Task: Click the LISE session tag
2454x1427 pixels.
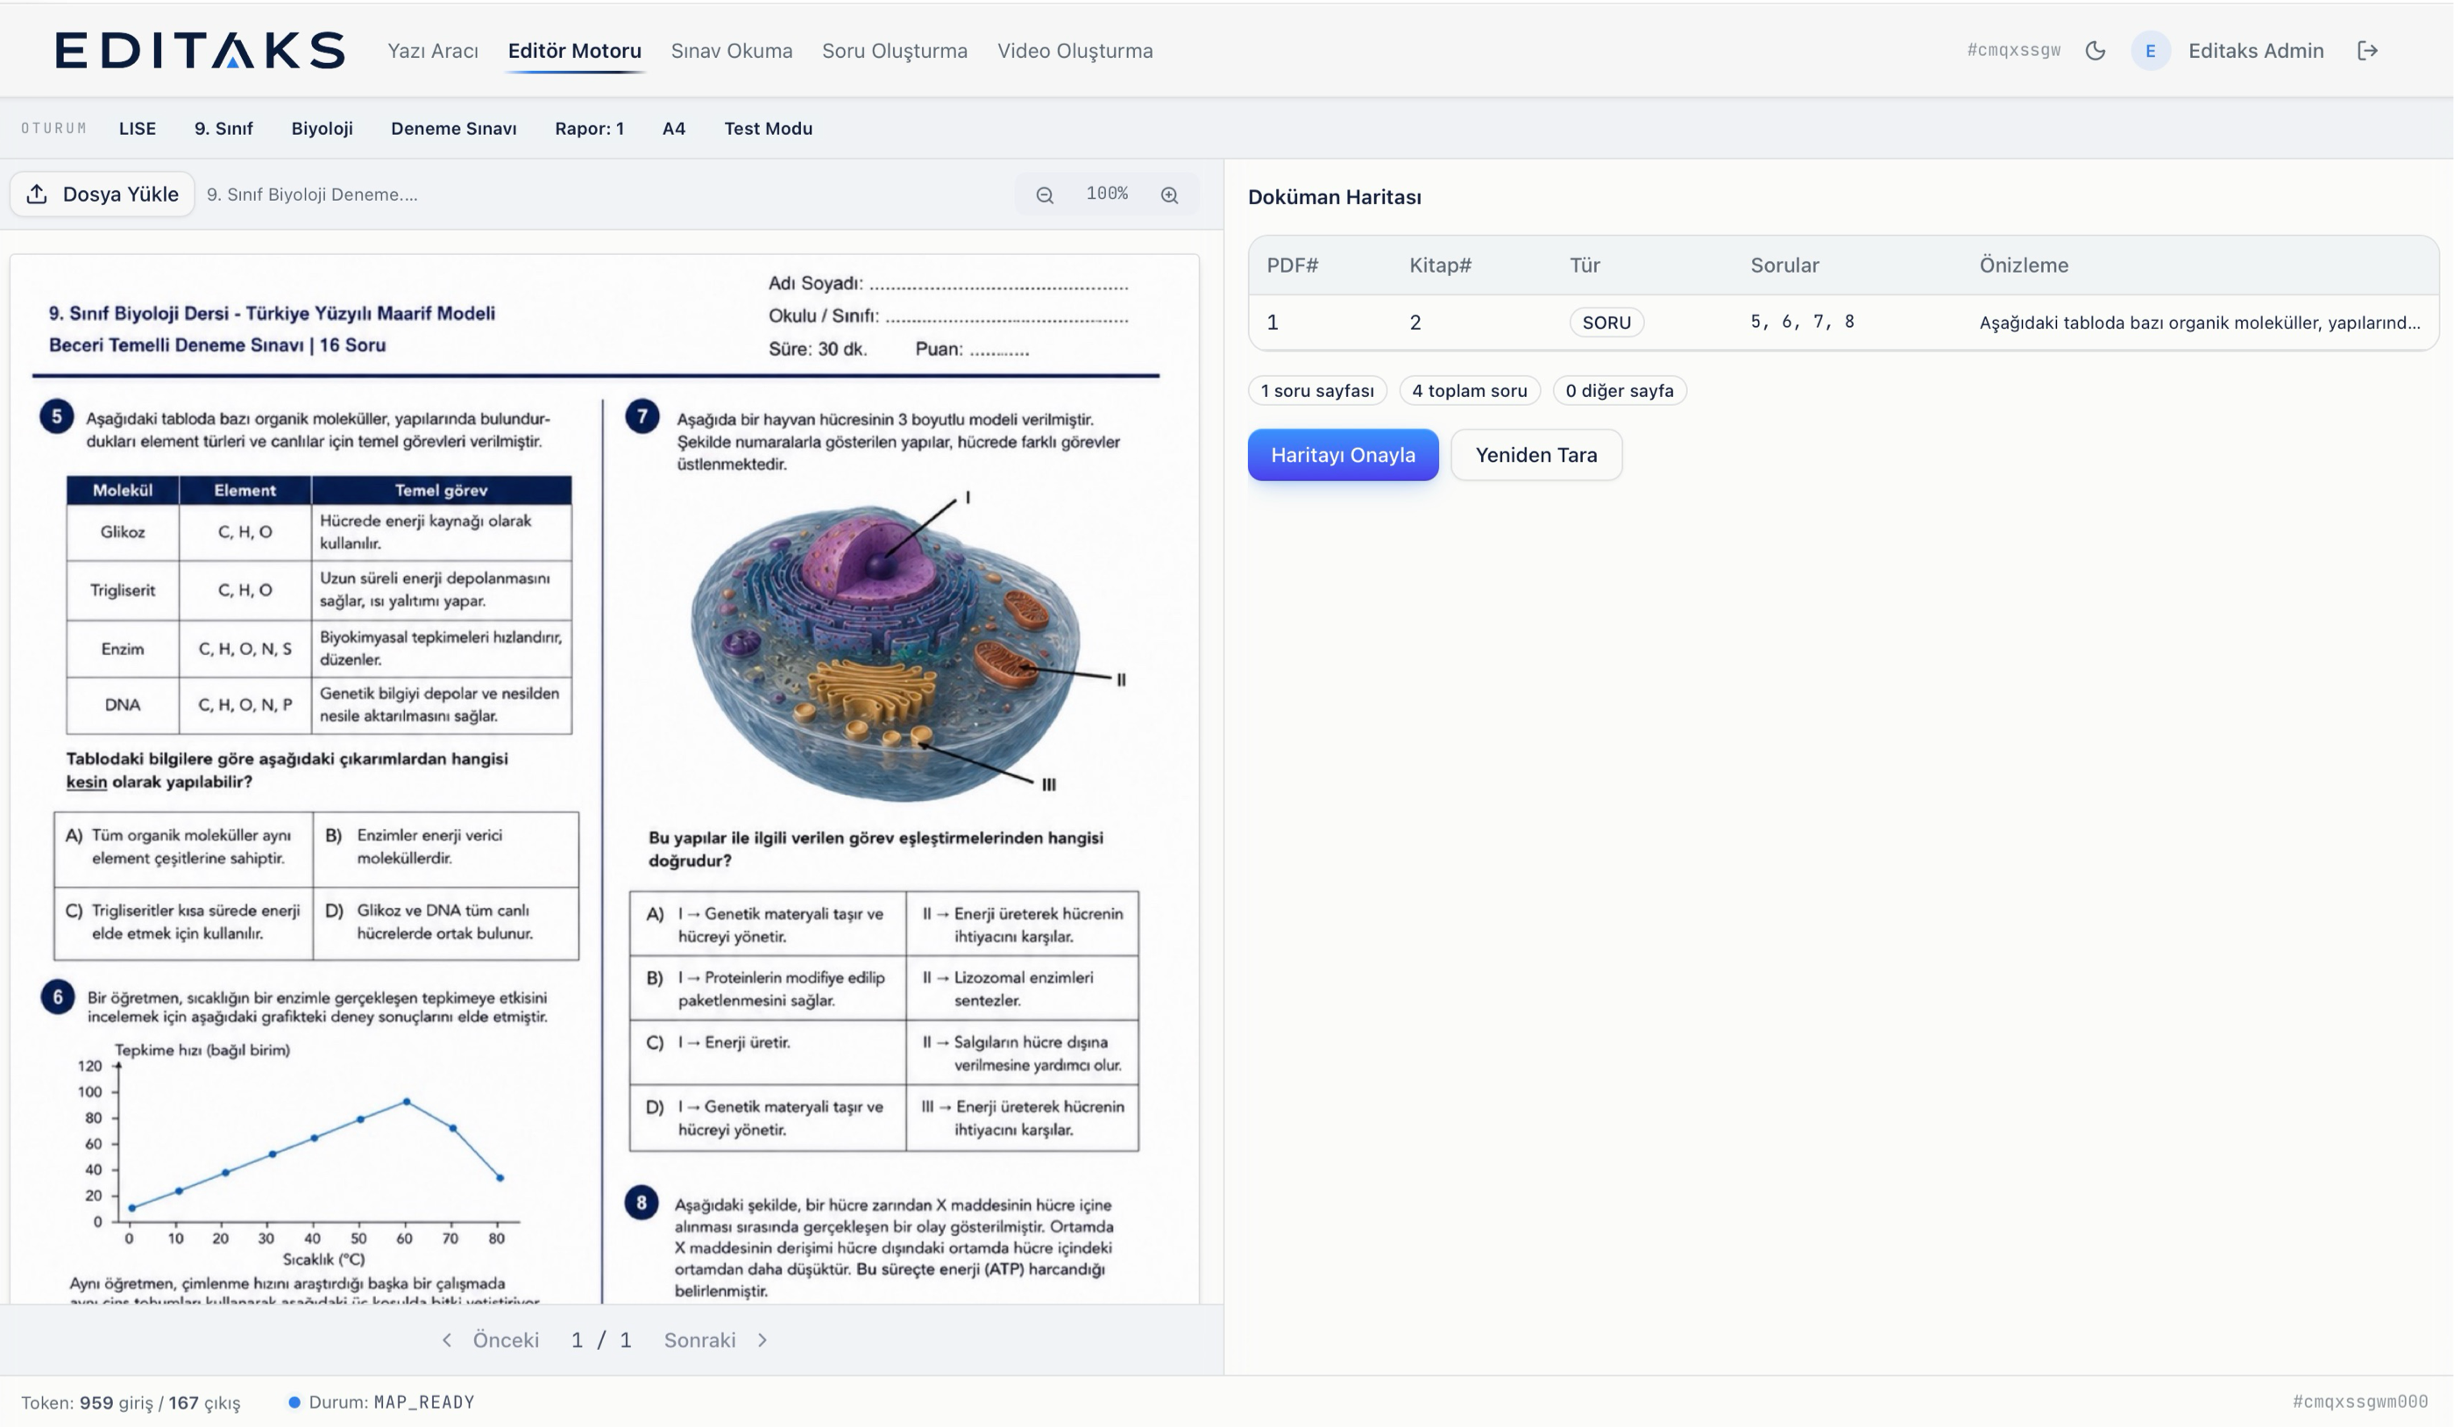Action: pos(138,129)
